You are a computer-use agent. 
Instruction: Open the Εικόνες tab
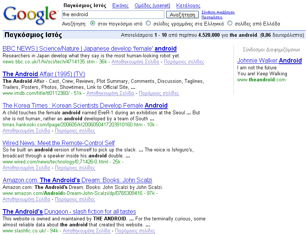[120, 6]
